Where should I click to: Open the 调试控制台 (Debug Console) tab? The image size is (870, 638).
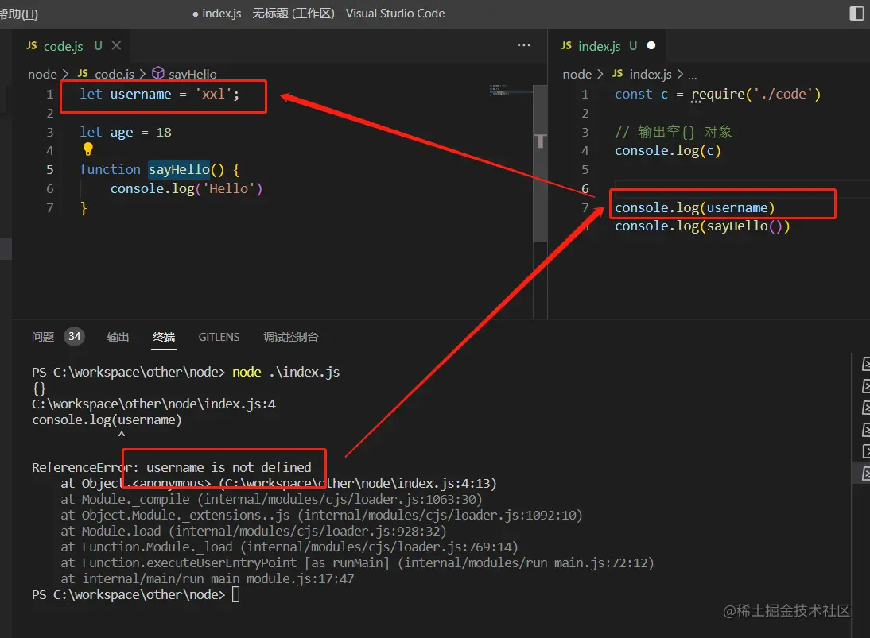(x=291, y=337)
